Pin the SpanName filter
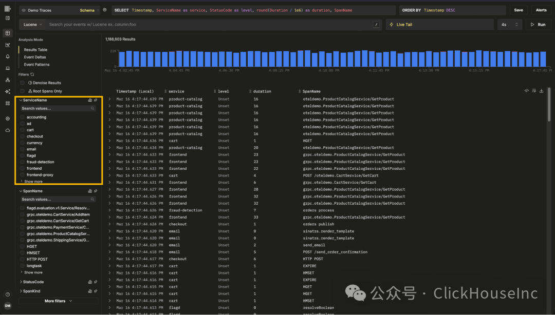Image resolution: width=555 pixels, height=315 pixels. (x=96, y=191)
